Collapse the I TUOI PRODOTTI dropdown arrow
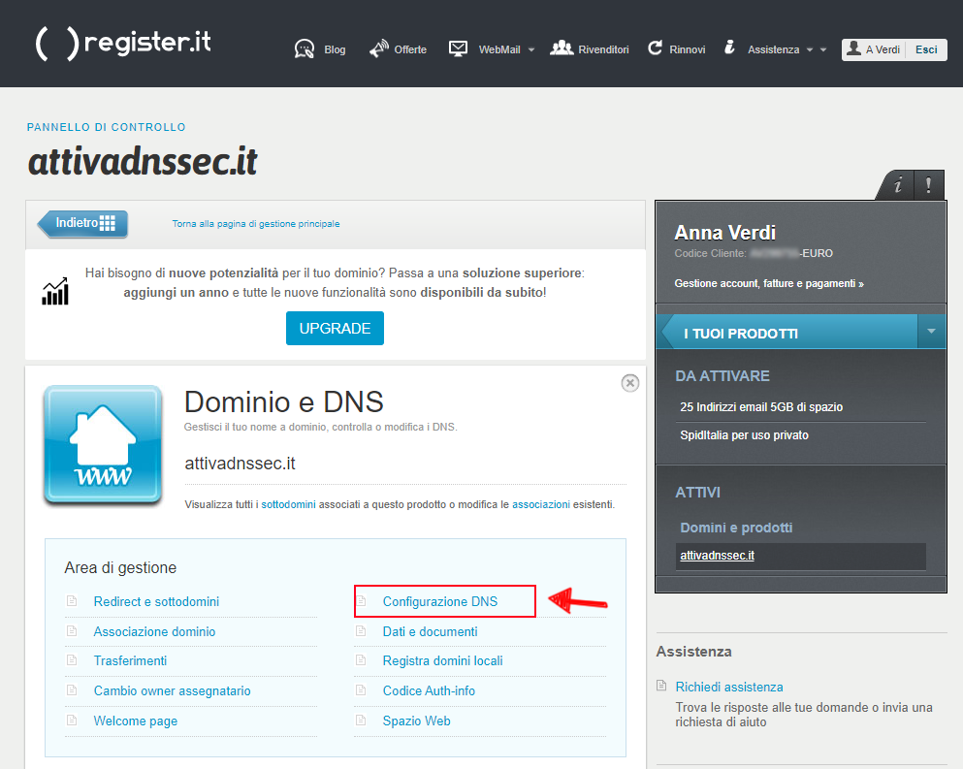The width and height of the screenshot is (963, 769). tap(931, 332)
